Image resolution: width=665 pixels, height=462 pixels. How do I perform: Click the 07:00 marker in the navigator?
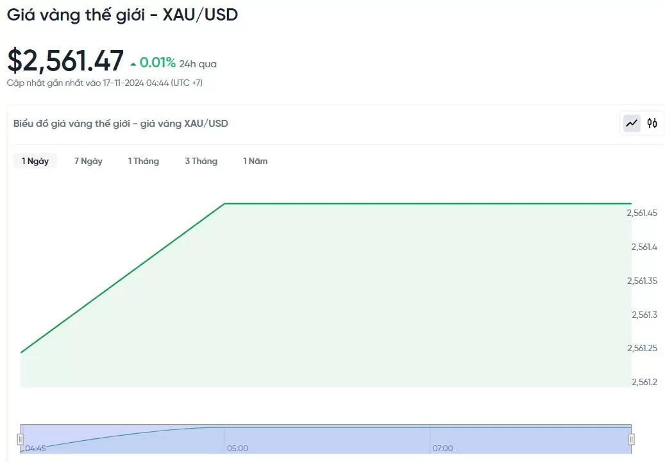tap(442, 448)
